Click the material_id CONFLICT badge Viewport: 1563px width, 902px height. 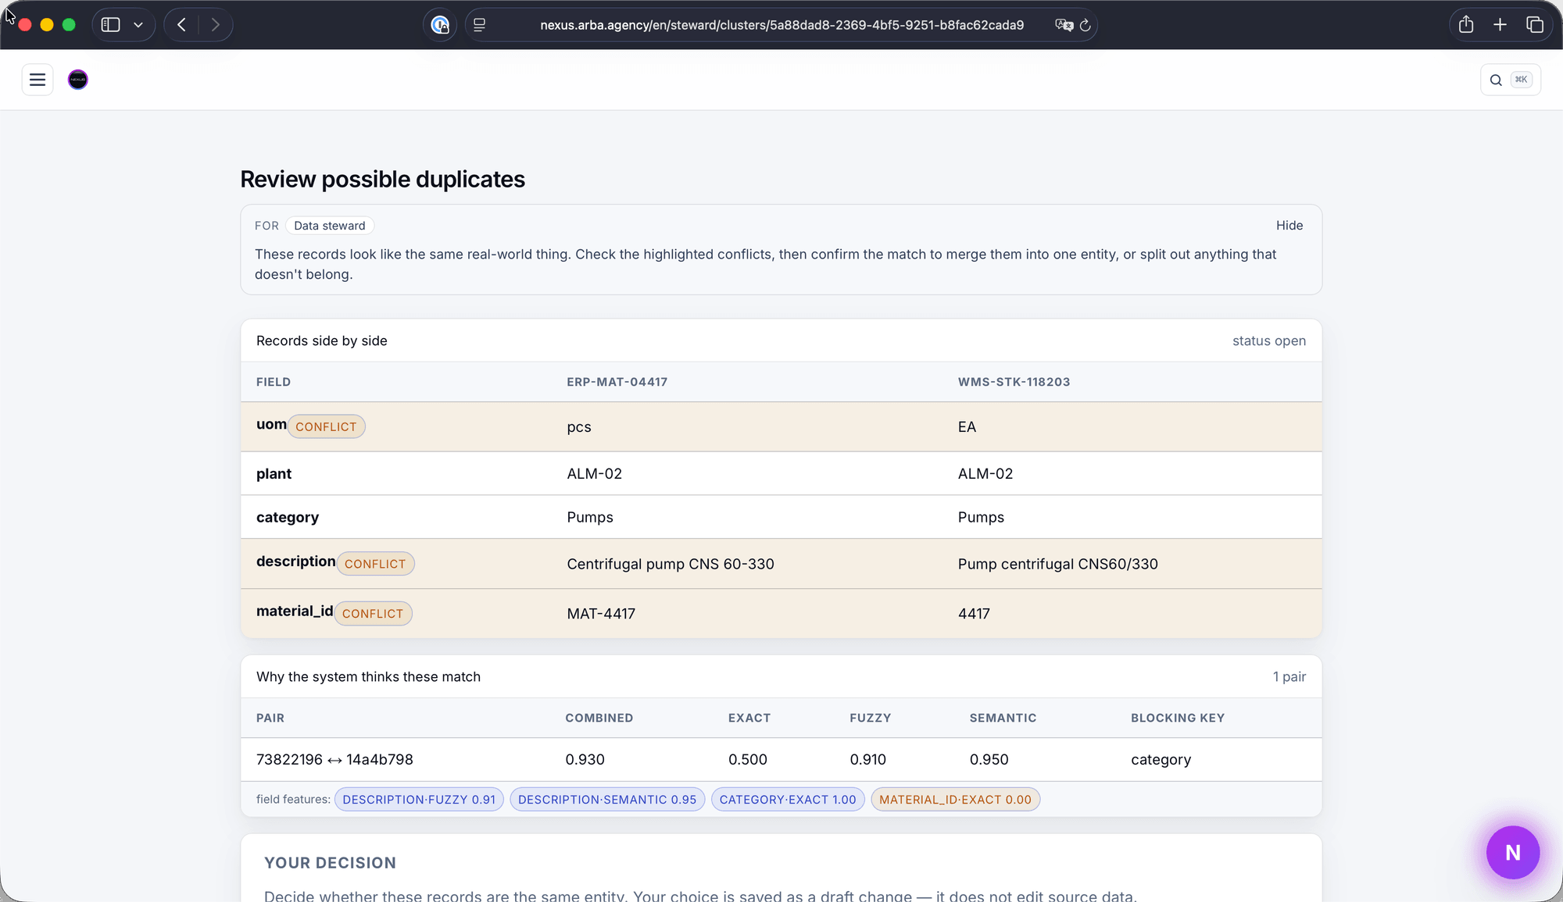tap(373, 614)
